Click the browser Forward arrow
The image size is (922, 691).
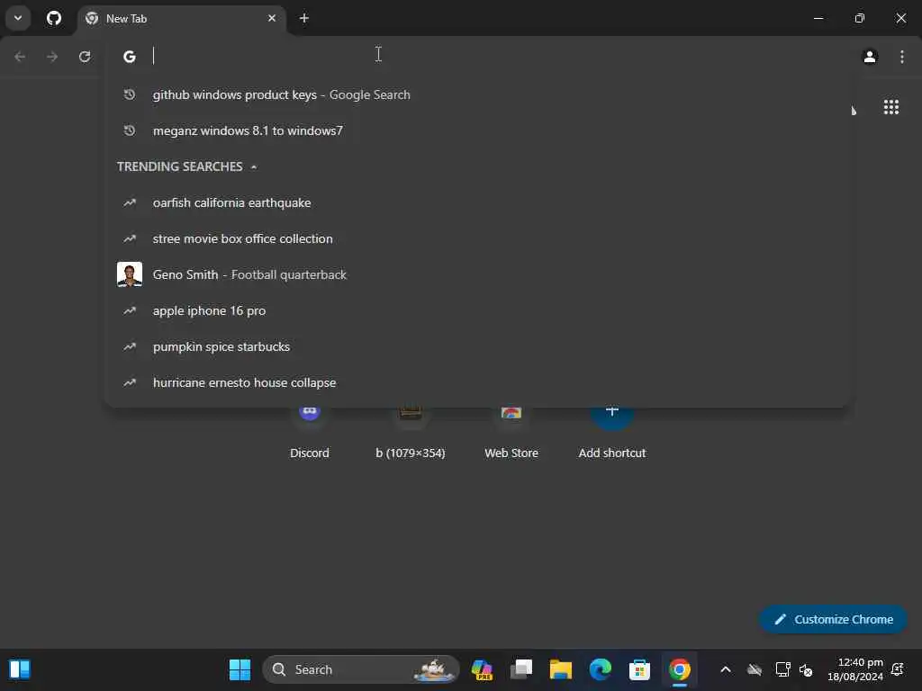point(52,57)
